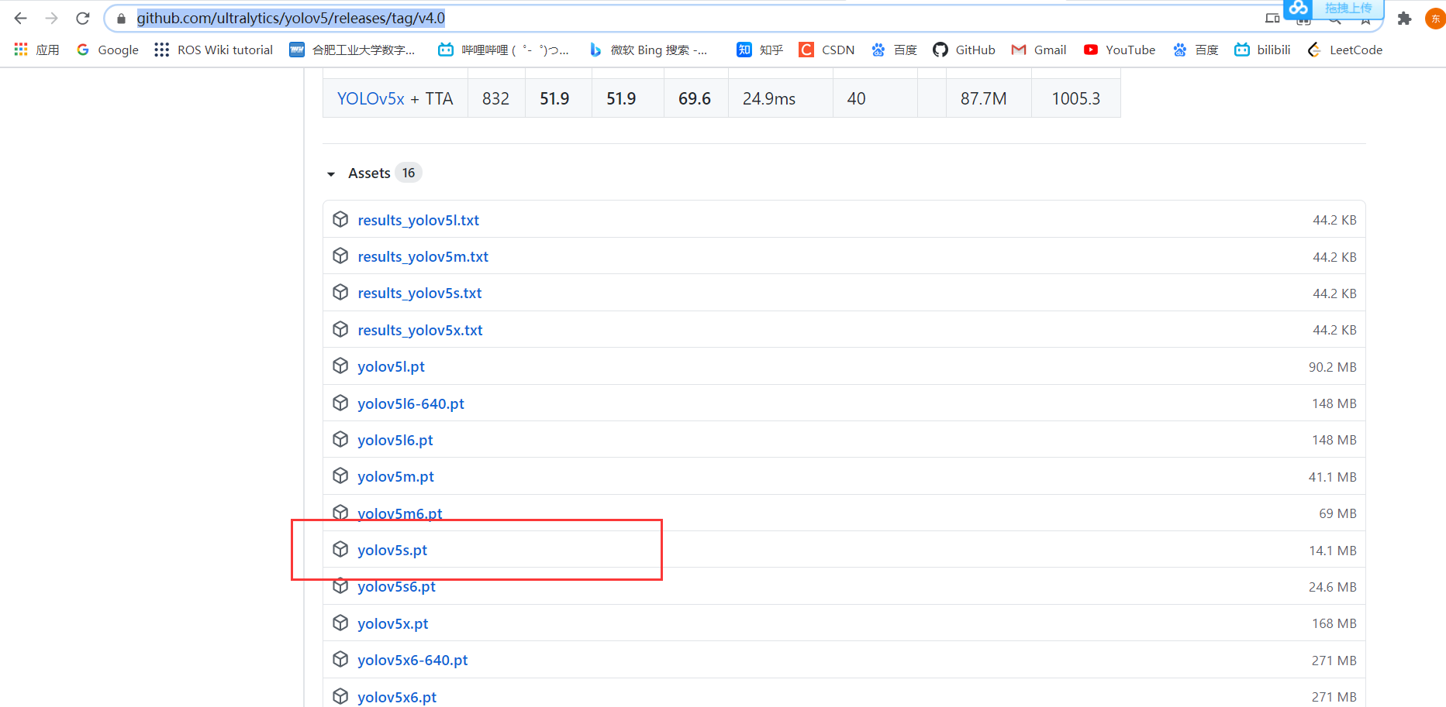
Task: Click the package icon next to yolov5s.pt
Action: [340, 550]
